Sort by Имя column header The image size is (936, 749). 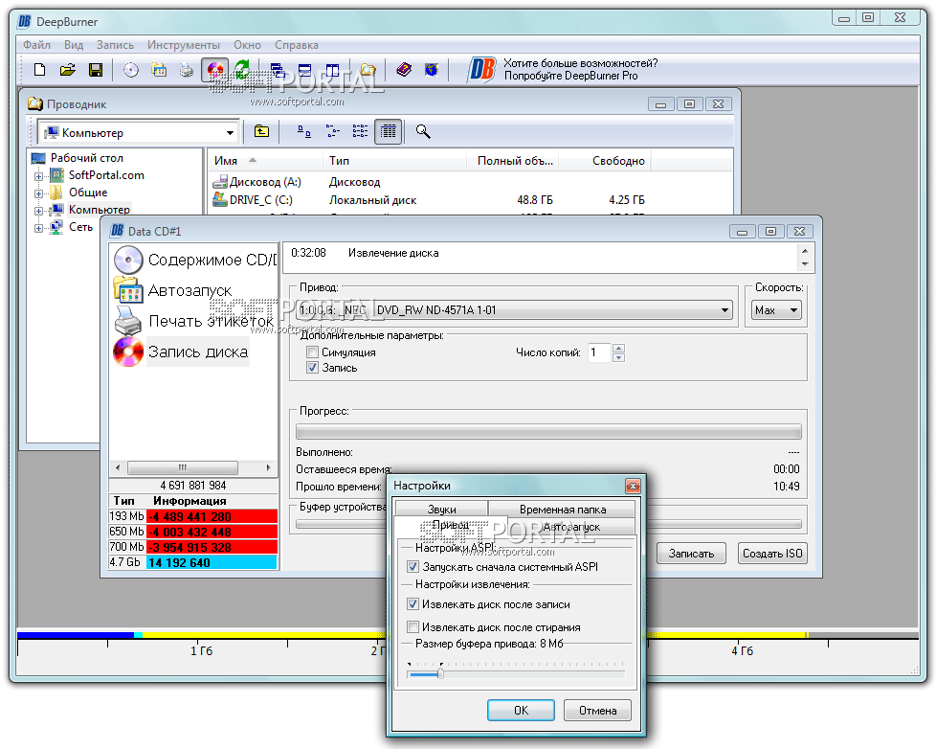pos(266,161)
